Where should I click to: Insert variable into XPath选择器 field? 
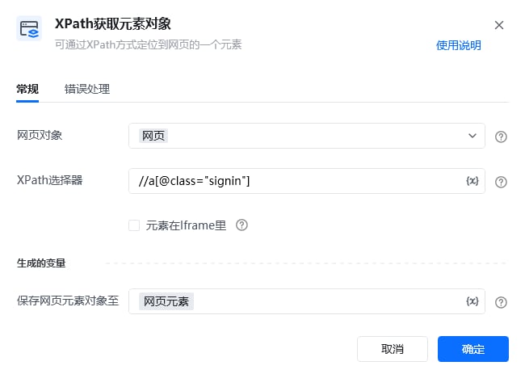[472, 181]
